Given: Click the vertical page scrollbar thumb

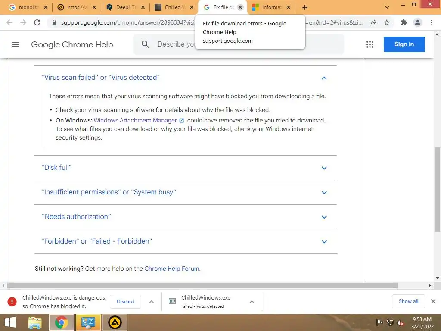Looking at the screenshot, I should coord(438,190).
